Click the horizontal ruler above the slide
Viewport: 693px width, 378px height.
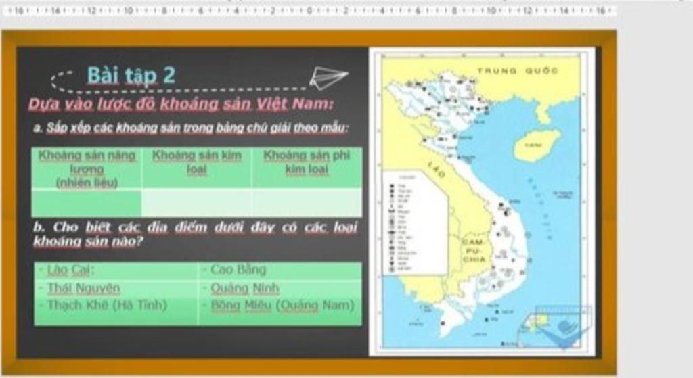[309, 11]
